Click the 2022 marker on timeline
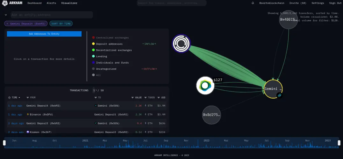The width and height of the screenshot is (343, 159). [206, 141]
